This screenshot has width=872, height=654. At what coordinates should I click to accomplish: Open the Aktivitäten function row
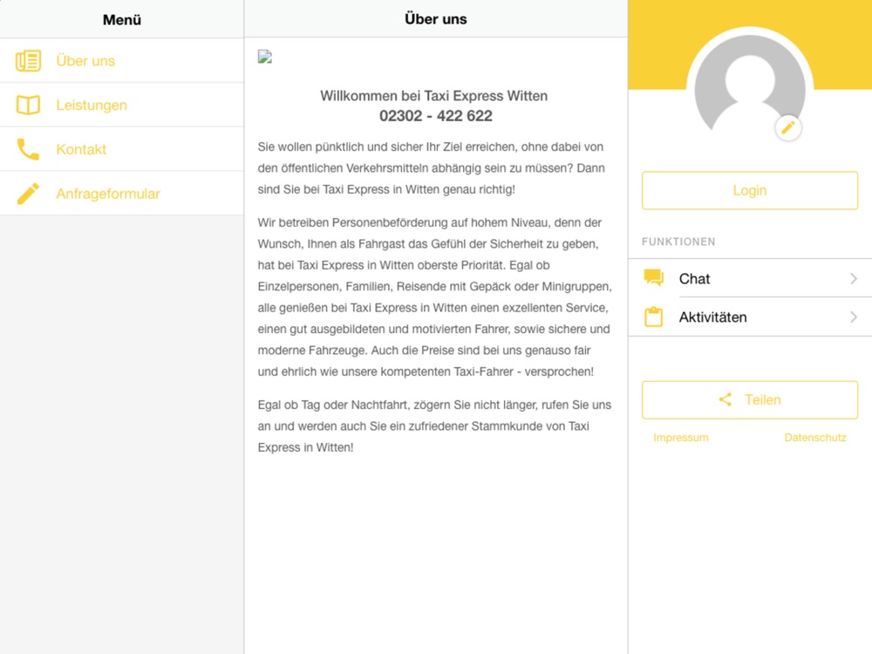[x=750, y=317]
